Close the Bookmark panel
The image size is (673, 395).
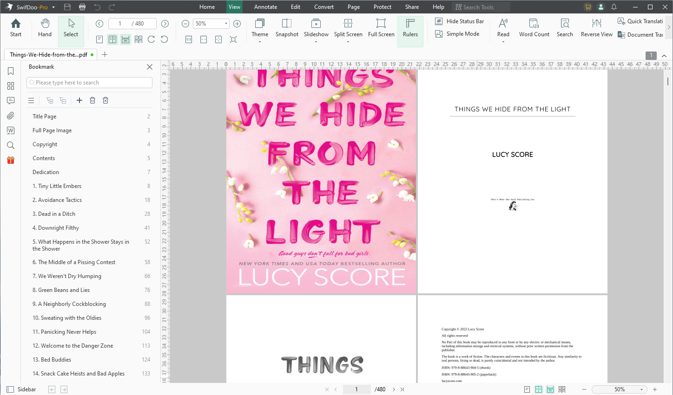(x=150, y=67)
